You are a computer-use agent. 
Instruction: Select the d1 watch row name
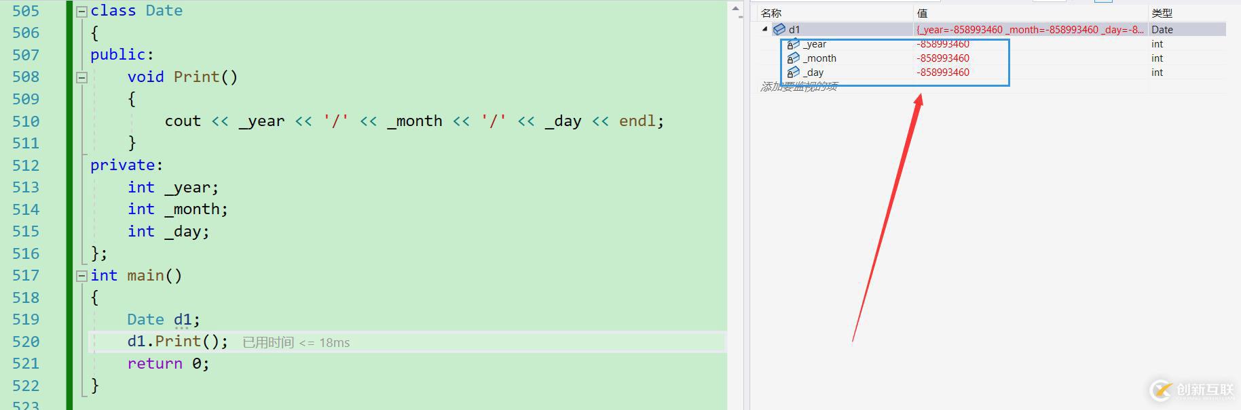click(794, 30)
